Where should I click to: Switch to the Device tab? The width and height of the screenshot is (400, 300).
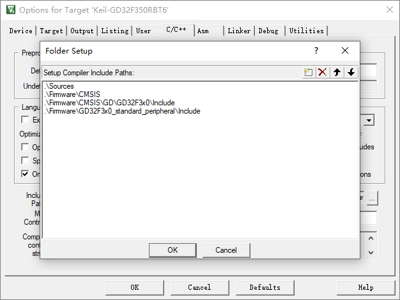(21, 31)
